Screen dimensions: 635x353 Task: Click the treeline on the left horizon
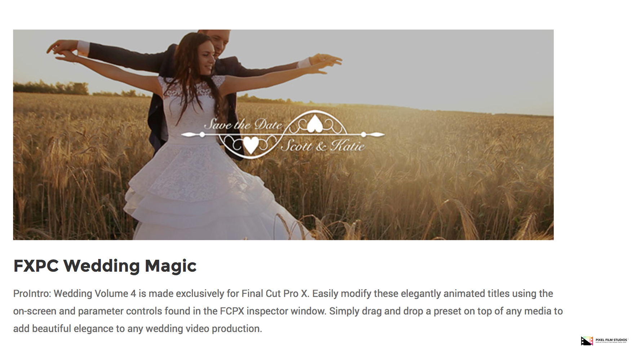click(x=50, y=88)
